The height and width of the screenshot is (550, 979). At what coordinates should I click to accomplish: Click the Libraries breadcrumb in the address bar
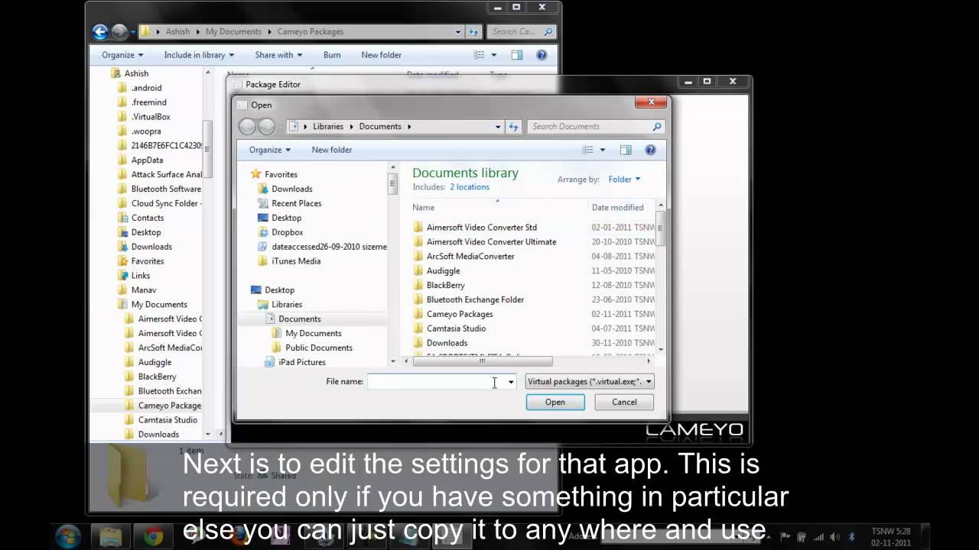pyautogui.click(x=328, y=127)
